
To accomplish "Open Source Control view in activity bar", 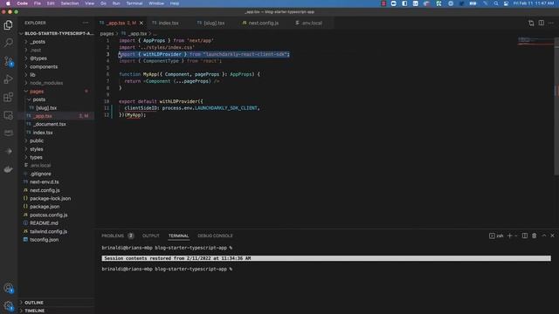I will tap(8, 61).
